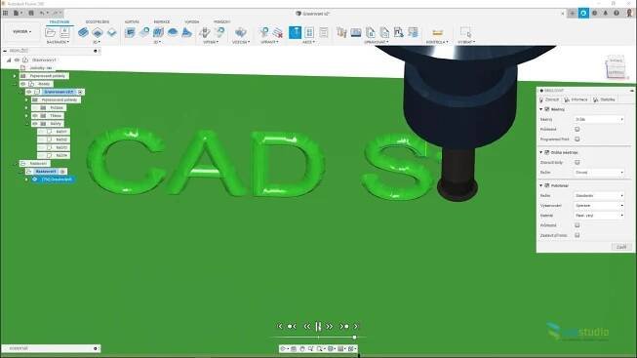The width and height of the screenshot is (637, 358).
Task: Collapse the Polotovar section
Action: [541, 185]
